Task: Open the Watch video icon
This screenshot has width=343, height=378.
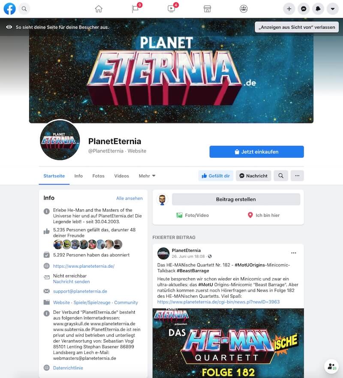Action: click(172, 9)
